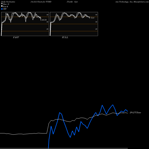149x149 pixels.
Task: Select the FAST stochastic chart label
Action: (x=16, y=38)
